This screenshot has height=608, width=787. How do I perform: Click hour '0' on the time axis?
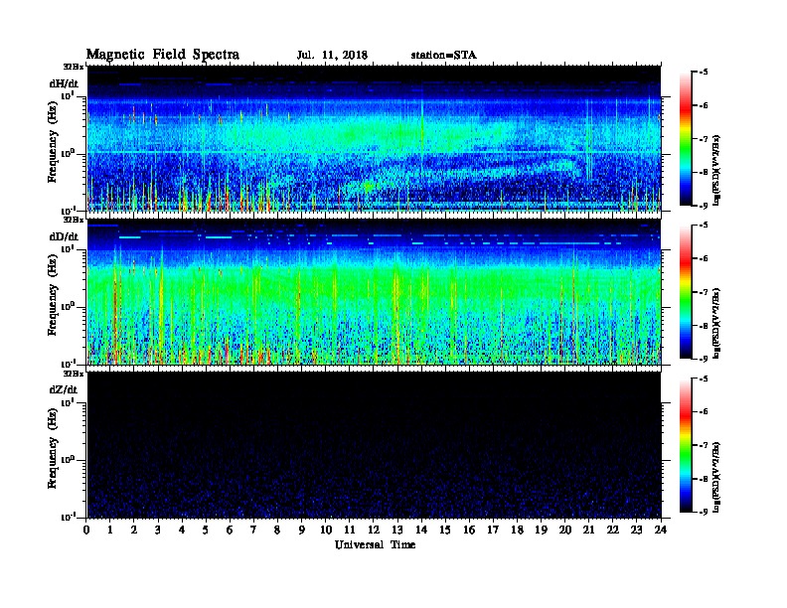pos(86,531)
